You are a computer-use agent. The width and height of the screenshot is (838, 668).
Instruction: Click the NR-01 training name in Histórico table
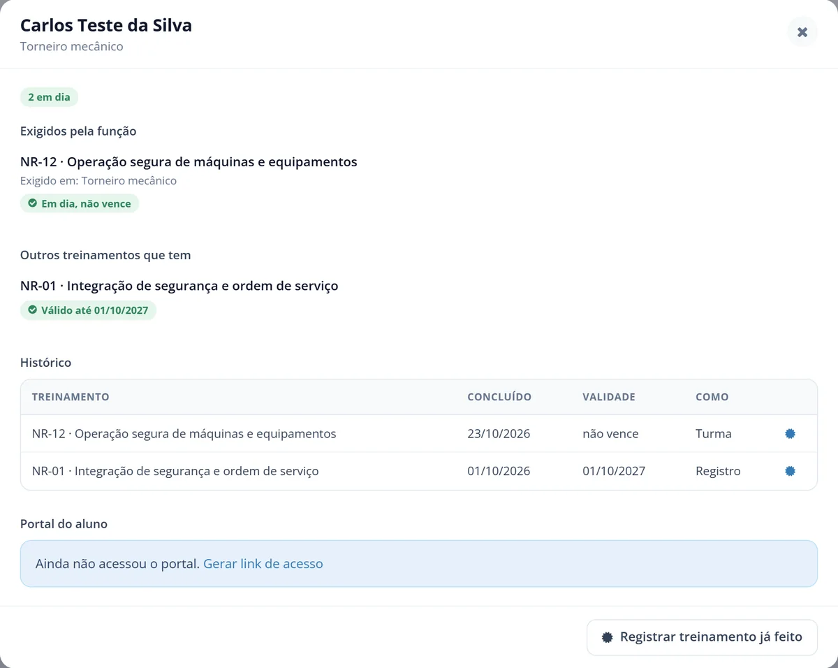point(175,471)
